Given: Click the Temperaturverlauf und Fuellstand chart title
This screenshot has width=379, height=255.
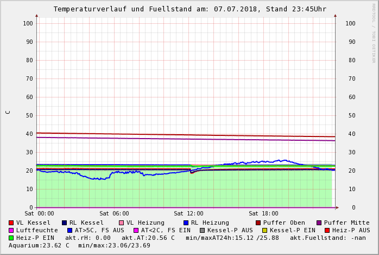Looking at the screenshot, I should [189, 9].
